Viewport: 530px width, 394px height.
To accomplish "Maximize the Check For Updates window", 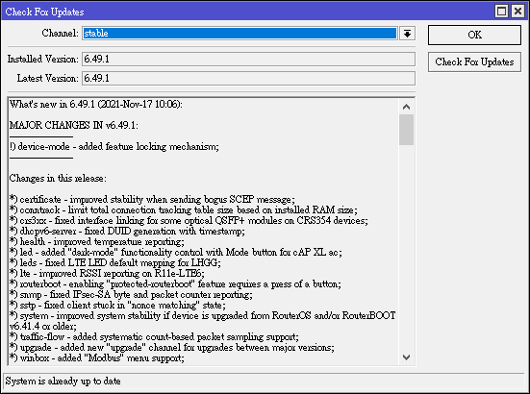I will point(501,12).
